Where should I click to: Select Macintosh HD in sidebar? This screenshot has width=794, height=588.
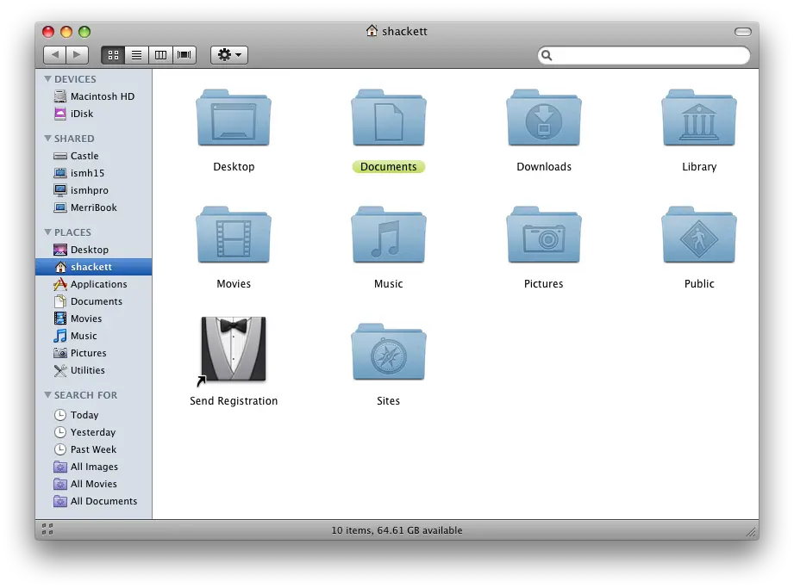tap(94, 96)
